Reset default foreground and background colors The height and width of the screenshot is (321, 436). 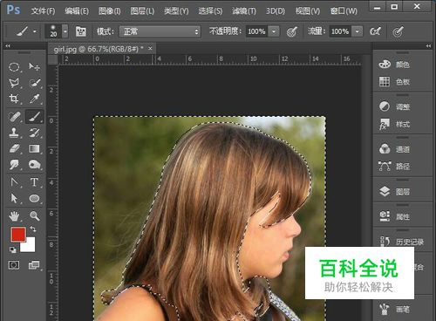[x=13, y=249]
